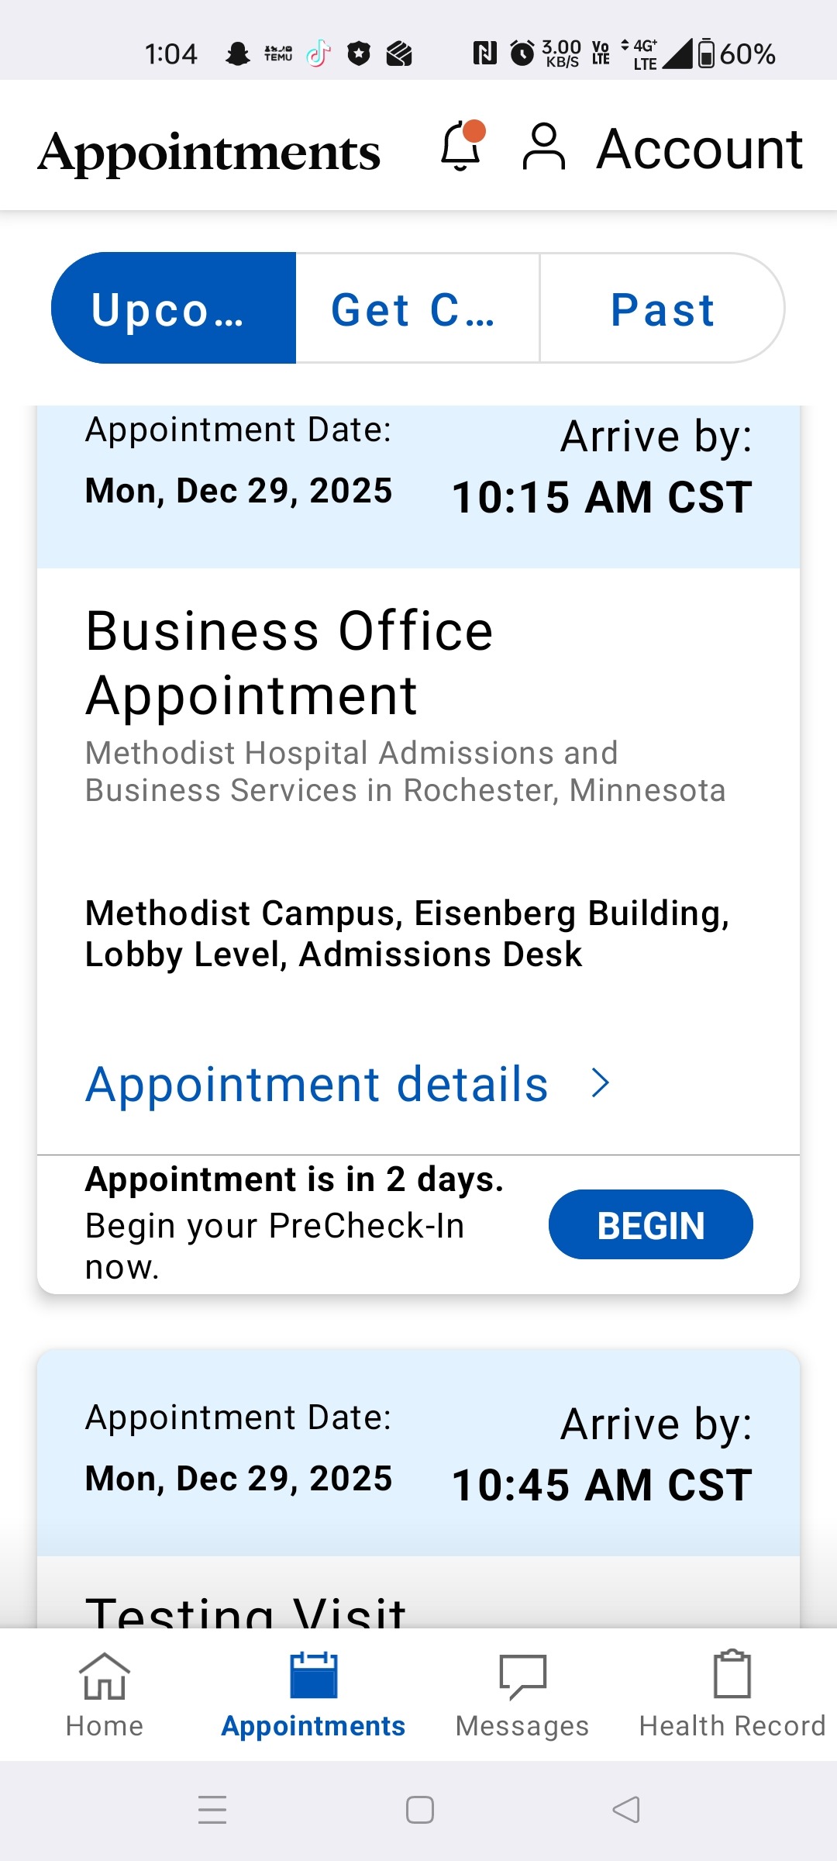Tap the Appointments calendar icon
This screenshot has width=837, height=1861.
[313, 1676]
